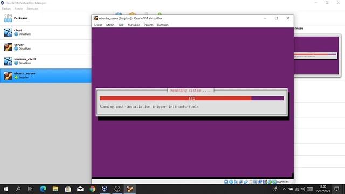Open the network status tray icon
The width and height of the screenshot is (345, 194).
(x=297, y=189)
